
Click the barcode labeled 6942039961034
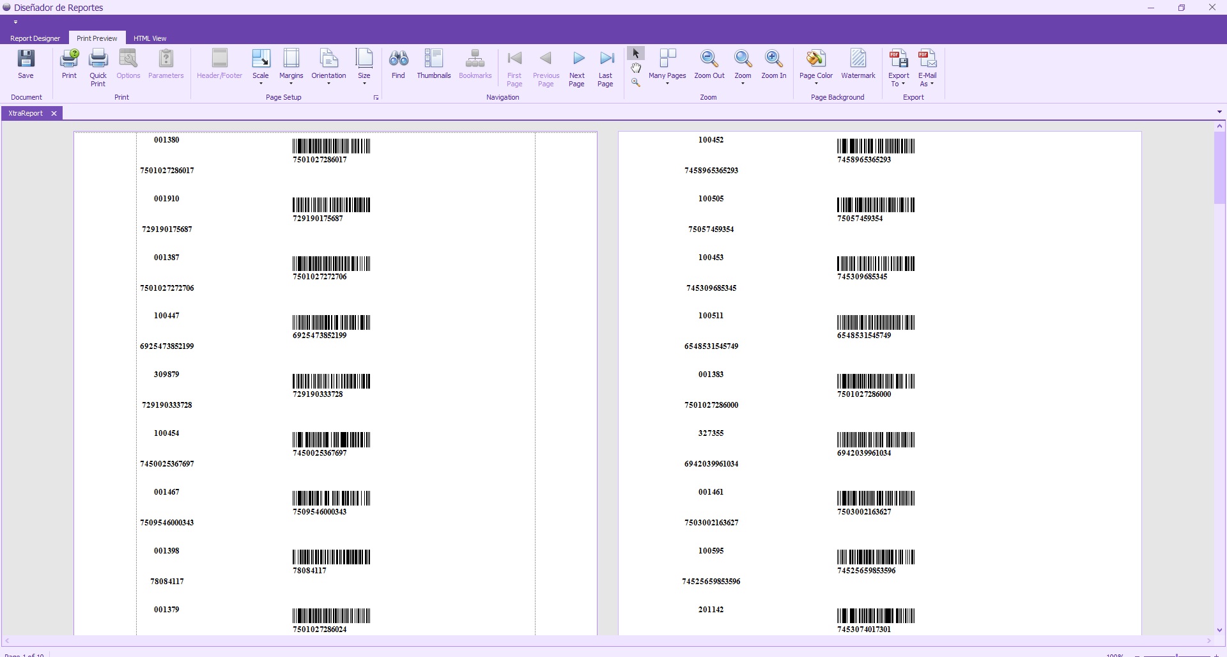[x=876, y=440]
